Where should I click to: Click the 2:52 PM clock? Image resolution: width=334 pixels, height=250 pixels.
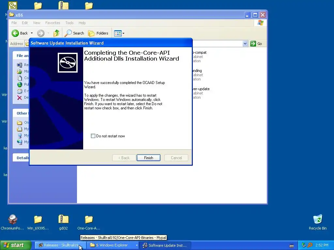[322, 245]
